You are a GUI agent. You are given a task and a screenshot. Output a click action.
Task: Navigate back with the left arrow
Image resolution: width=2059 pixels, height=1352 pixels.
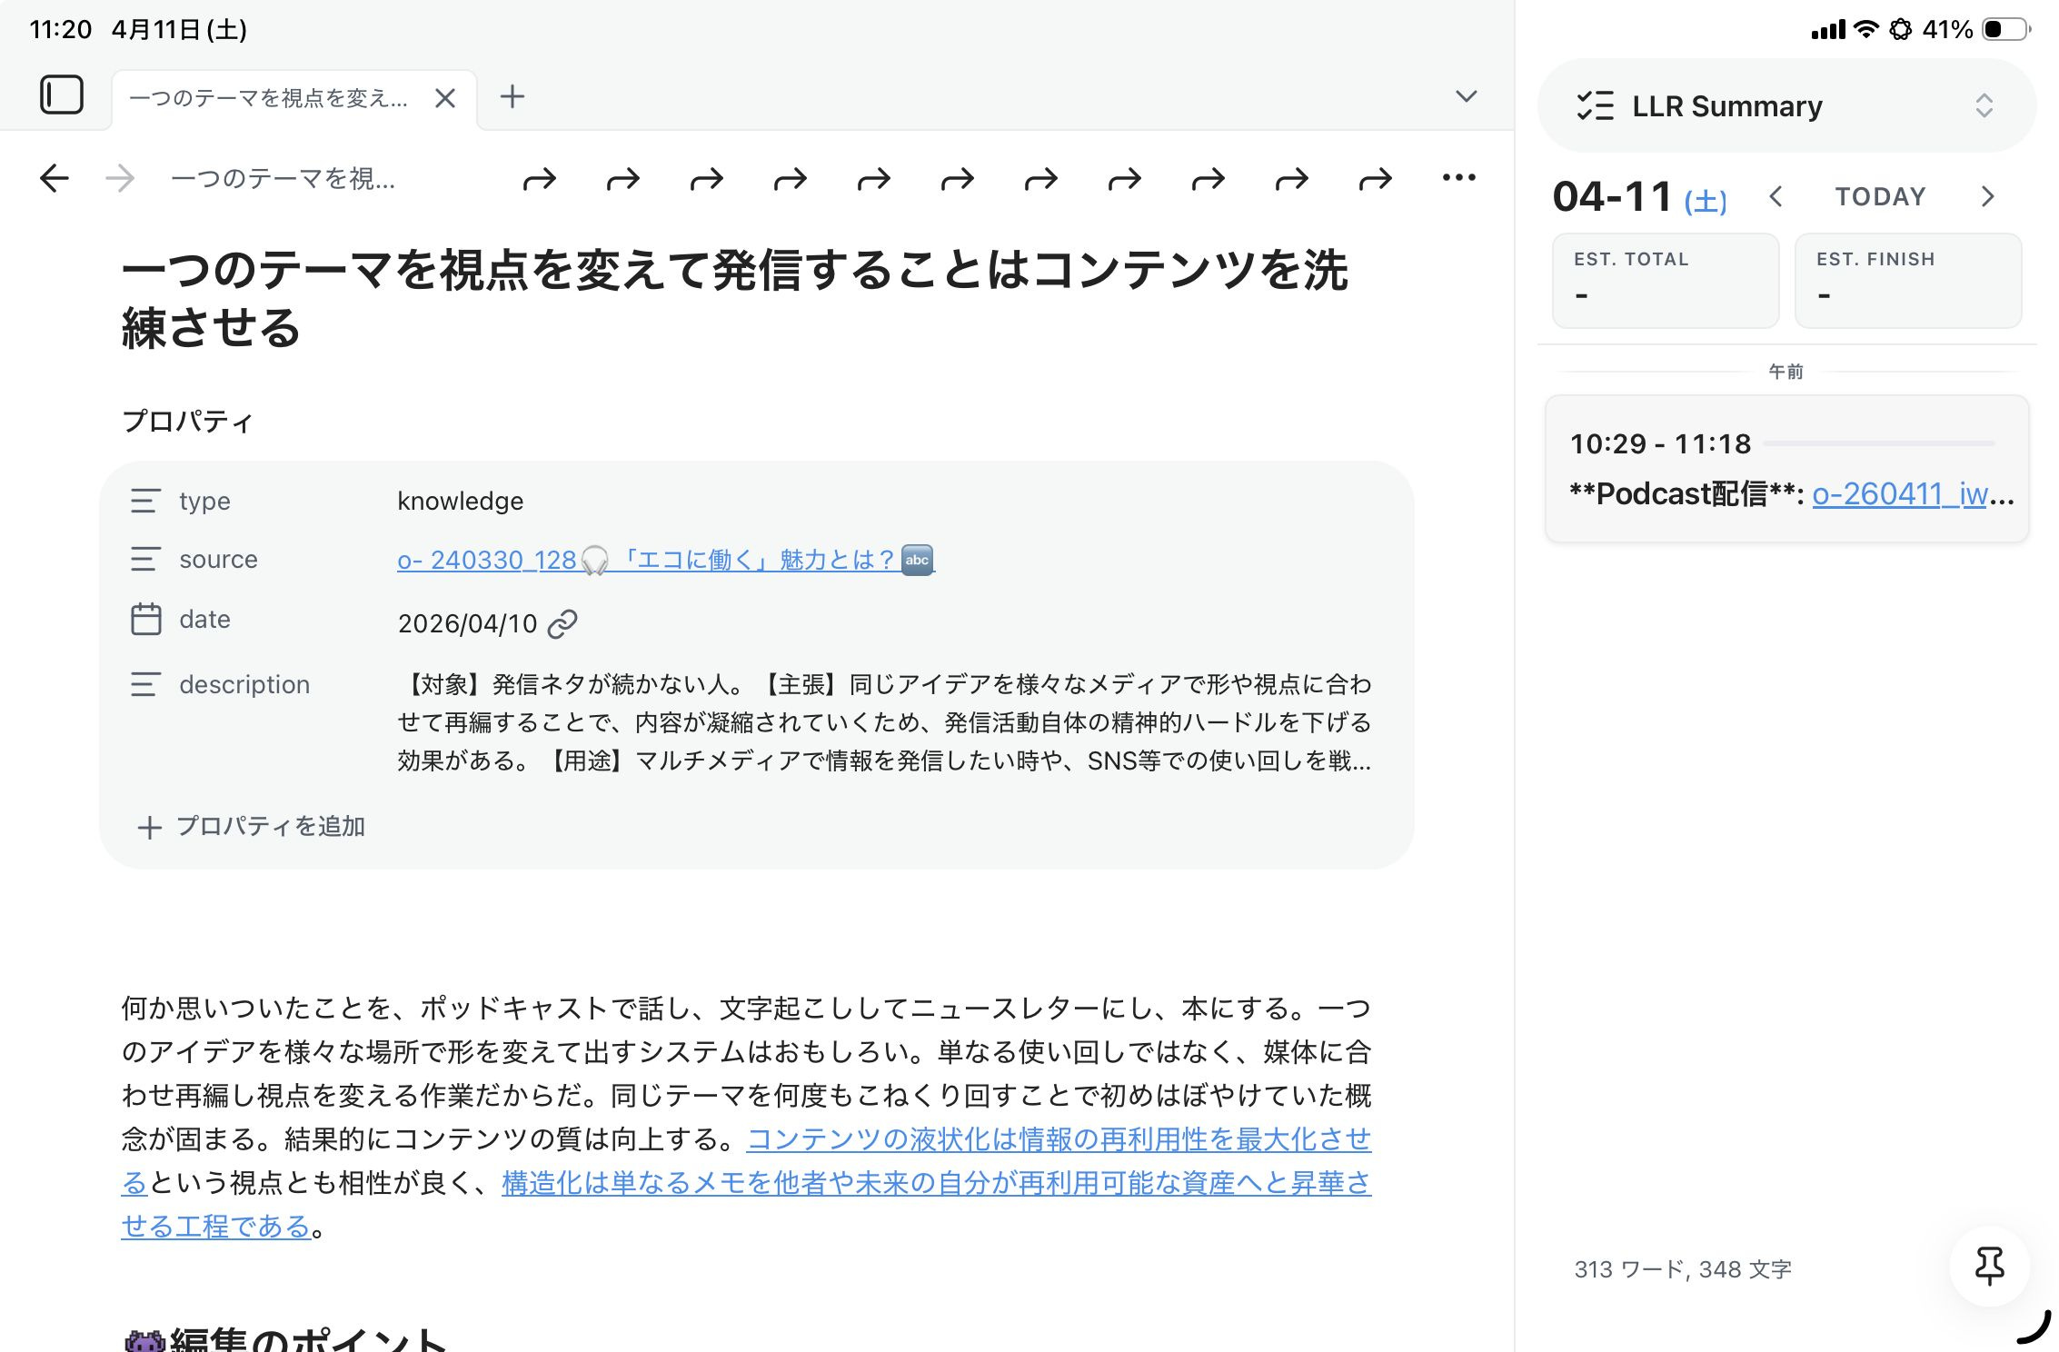[x=55, y=178]
